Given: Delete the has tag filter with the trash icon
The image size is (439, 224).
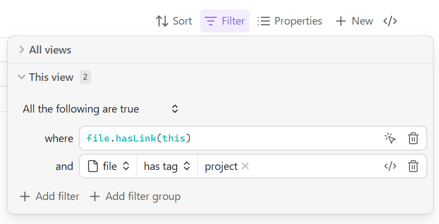Looking at the screenshot, I should point(413,166).
